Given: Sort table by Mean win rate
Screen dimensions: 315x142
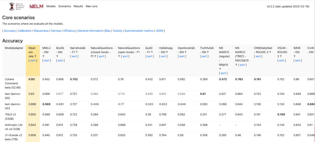Looking at the screenshot, I should (32, 61).
